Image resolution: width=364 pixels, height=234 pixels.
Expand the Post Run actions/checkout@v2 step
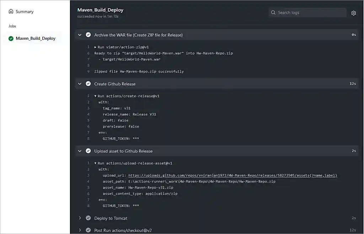80,230
